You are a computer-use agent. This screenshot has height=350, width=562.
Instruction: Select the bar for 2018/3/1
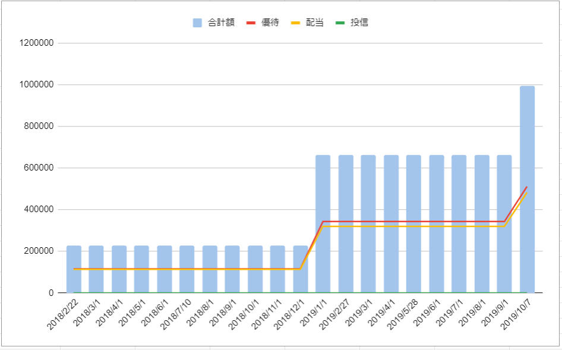96,269
